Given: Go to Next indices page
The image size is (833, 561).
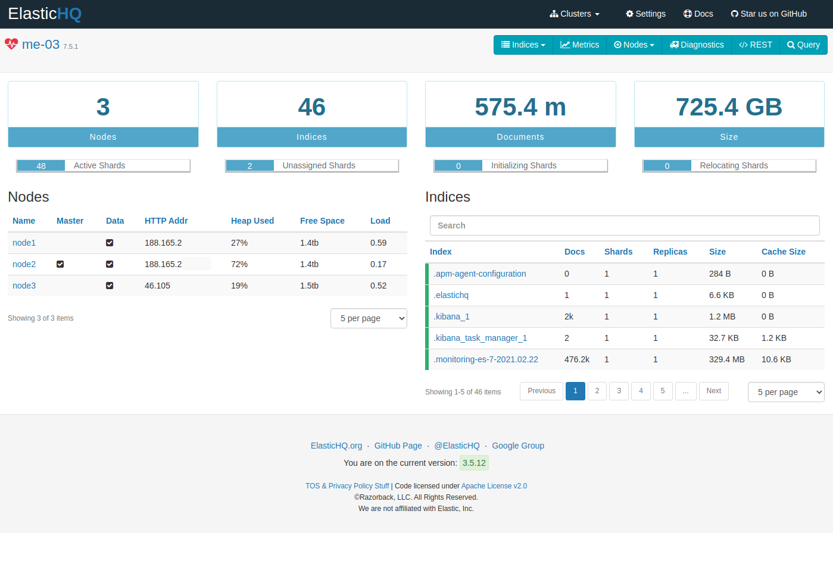Looking at the screenshot, I should [x=714, y=391].
